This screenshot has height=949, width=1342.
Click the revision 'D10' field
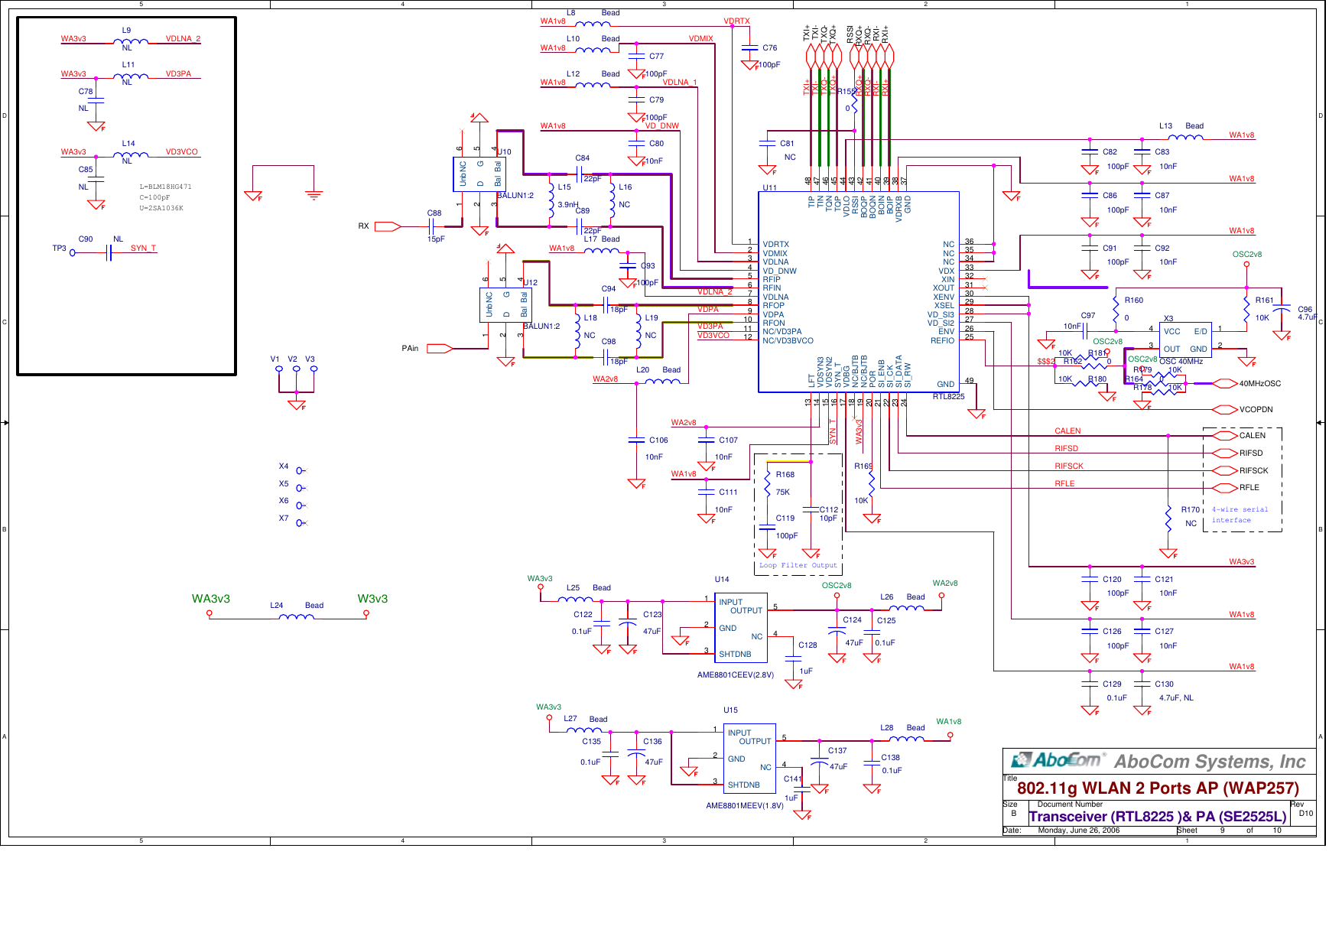coord(1306,814)
